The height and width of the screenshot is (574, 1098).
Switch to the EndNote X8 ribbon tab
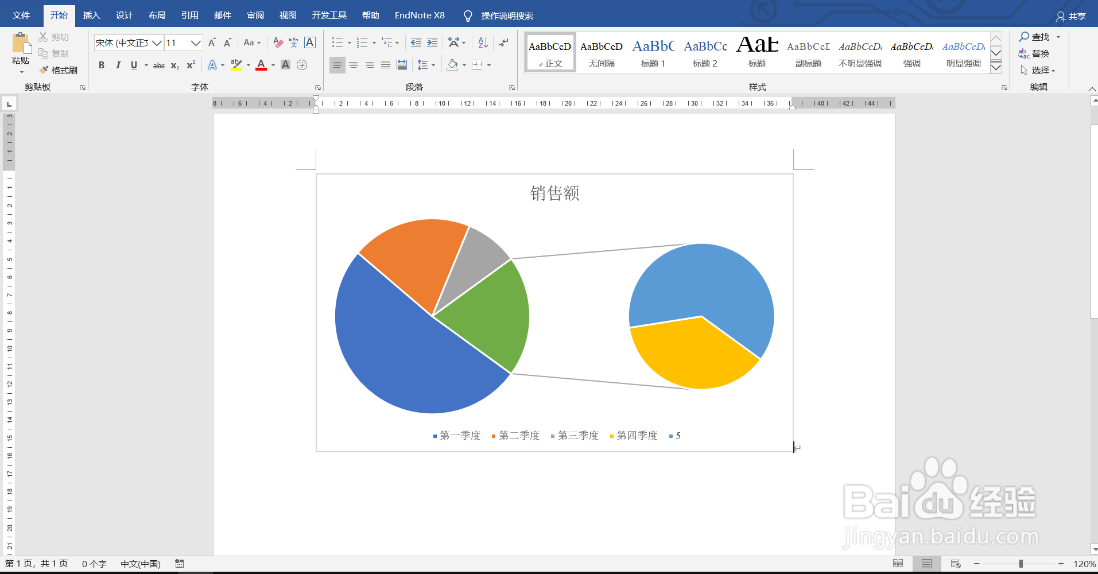click(420, 15)
